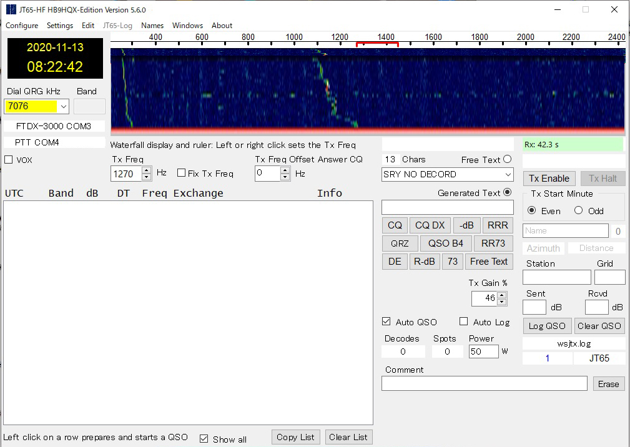Click the R-dB button

[425, 262]
